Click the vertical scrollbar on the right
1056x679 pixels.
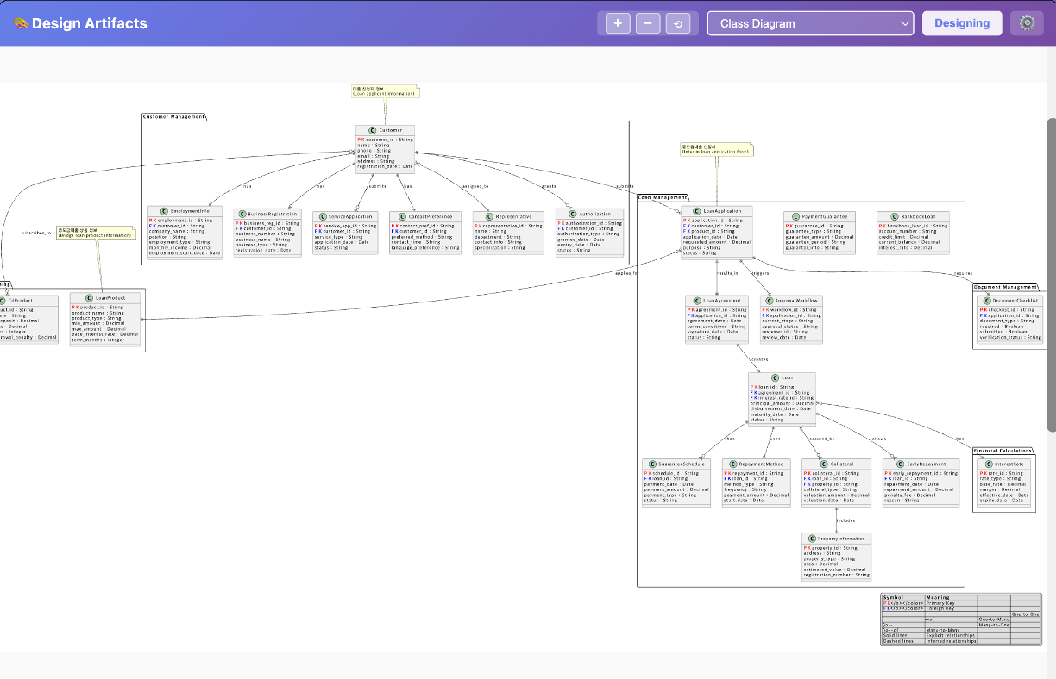click(x=1050, y=276)
